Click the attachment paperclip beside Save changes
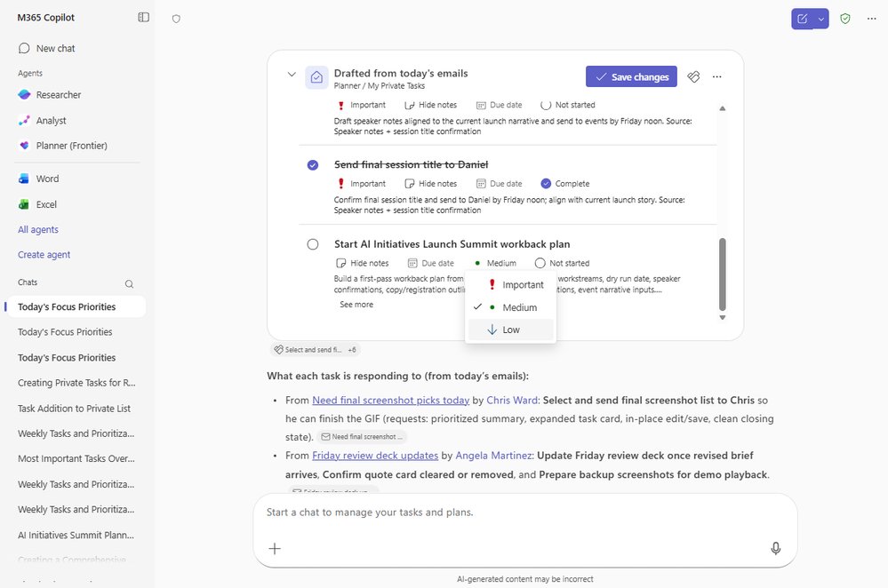888x588 pixels. [693, 76]
